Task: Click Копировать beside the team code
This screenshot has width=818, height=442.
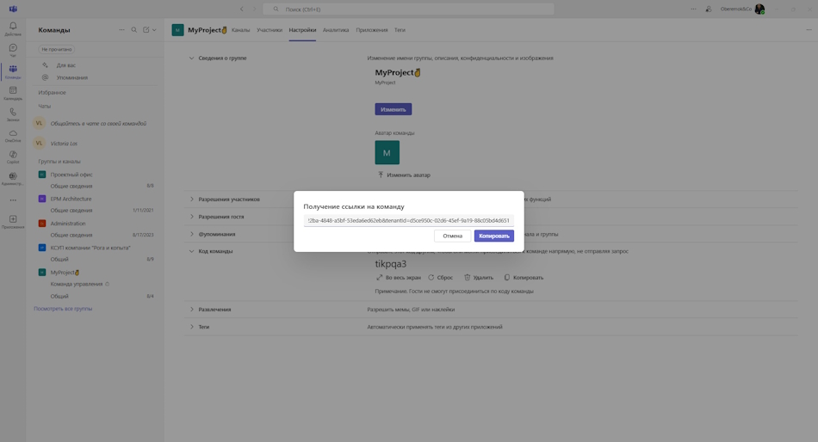Action: [x=524, y=277]
